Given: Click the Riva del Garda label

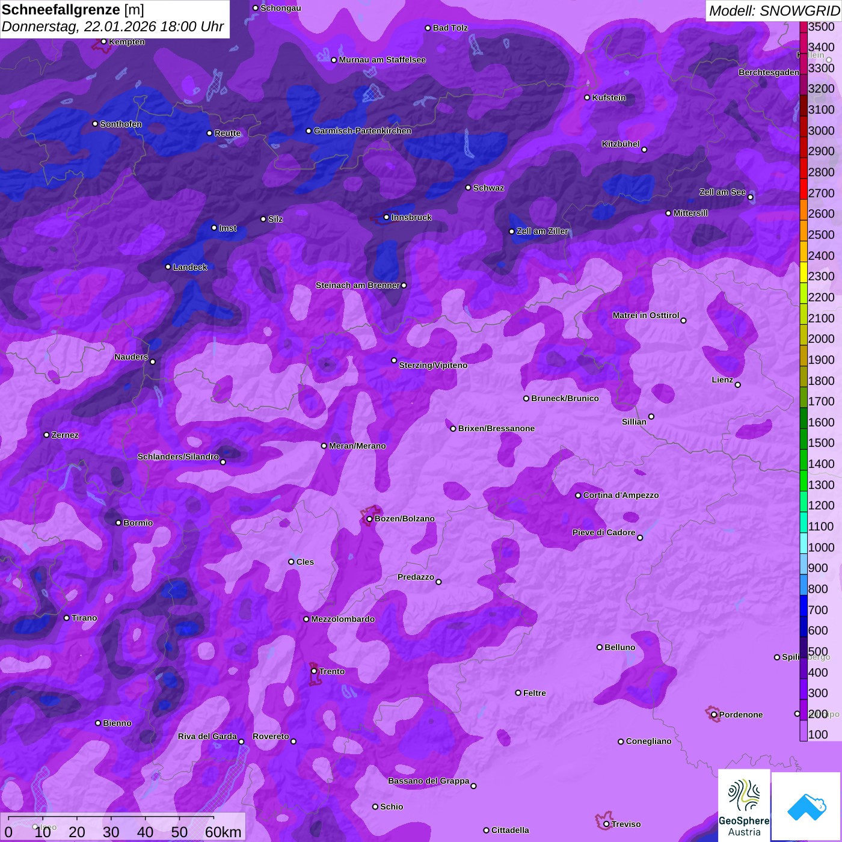Looking at the screenshot, I should pyautogui.click(x=207, y=737).
